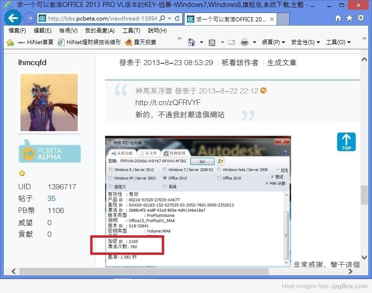Click the browser Back arrow button
372x293 pixels.
click(x=13, y=19)
